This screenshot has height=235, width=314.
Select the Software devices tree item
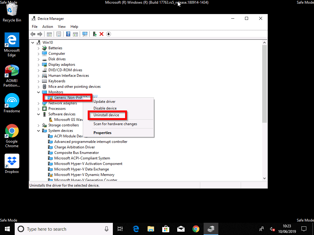62,114
